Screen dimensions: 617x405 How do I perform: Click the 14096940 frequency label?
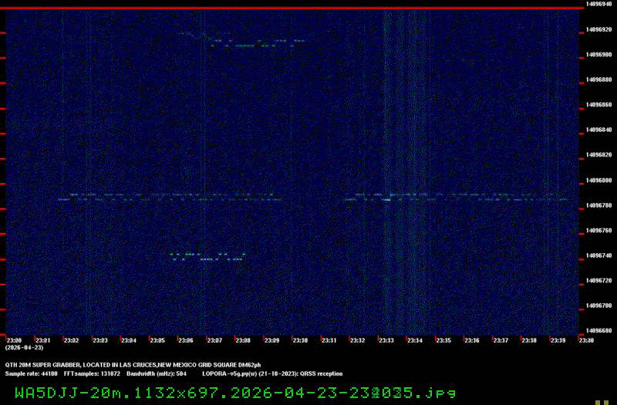(x=598, y=4)
